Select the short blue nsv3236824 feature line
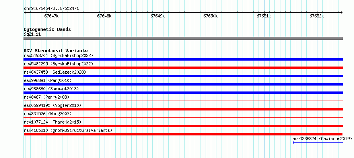This screenshot has height=158, width=354. tap(318, 143)
